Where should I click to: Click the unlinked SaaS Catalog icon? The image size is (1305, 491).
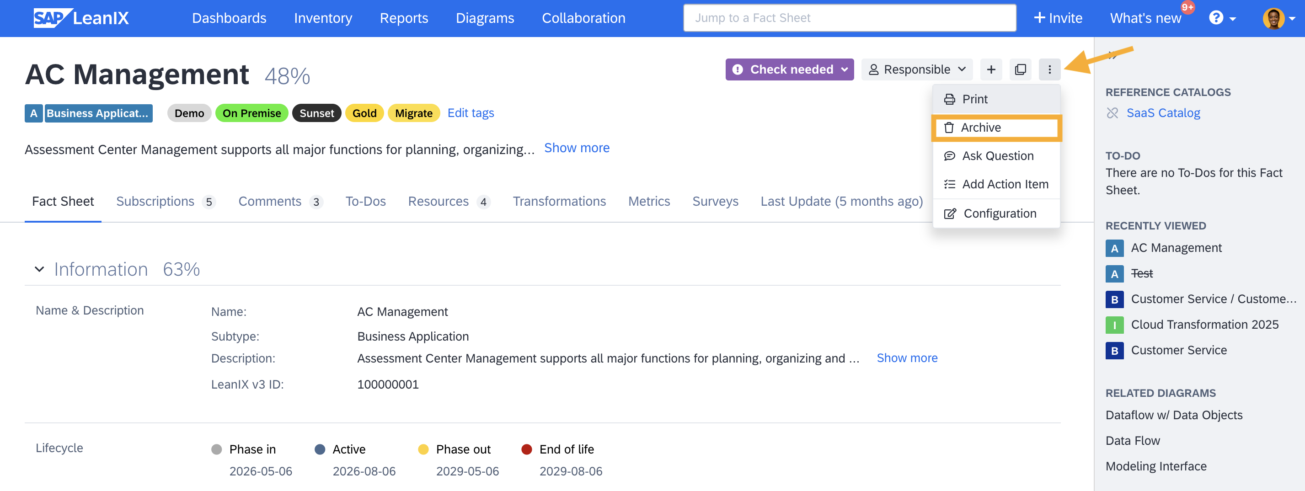coord(1112,113)
